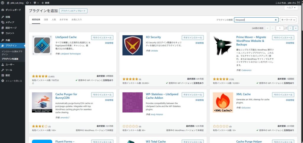This screenshot has height=143, width=303.
Task: Click the XO Security shield icon
Action: [x=132, y=45]
